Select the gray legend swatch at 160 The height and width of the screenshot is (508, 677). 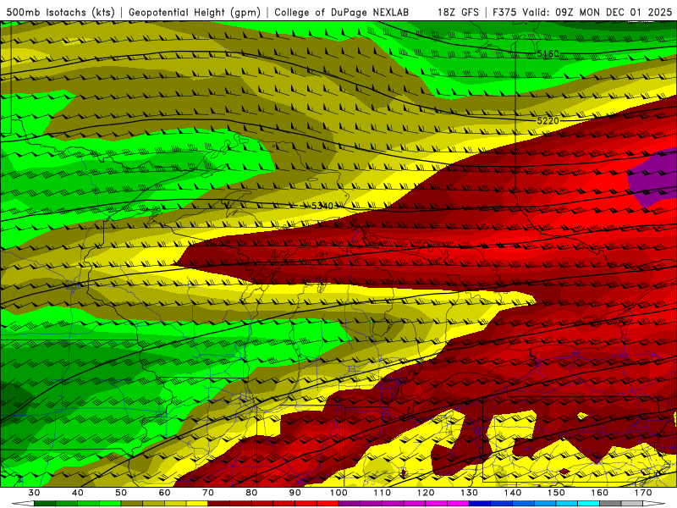[x=610, y=504]
